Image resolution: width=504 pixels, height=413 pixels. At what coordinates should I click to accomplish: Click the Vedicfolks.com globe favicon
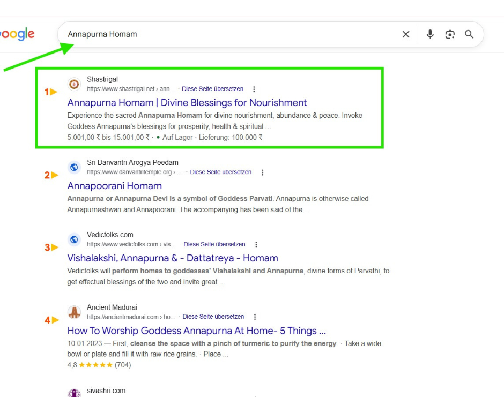click(74, 239)
